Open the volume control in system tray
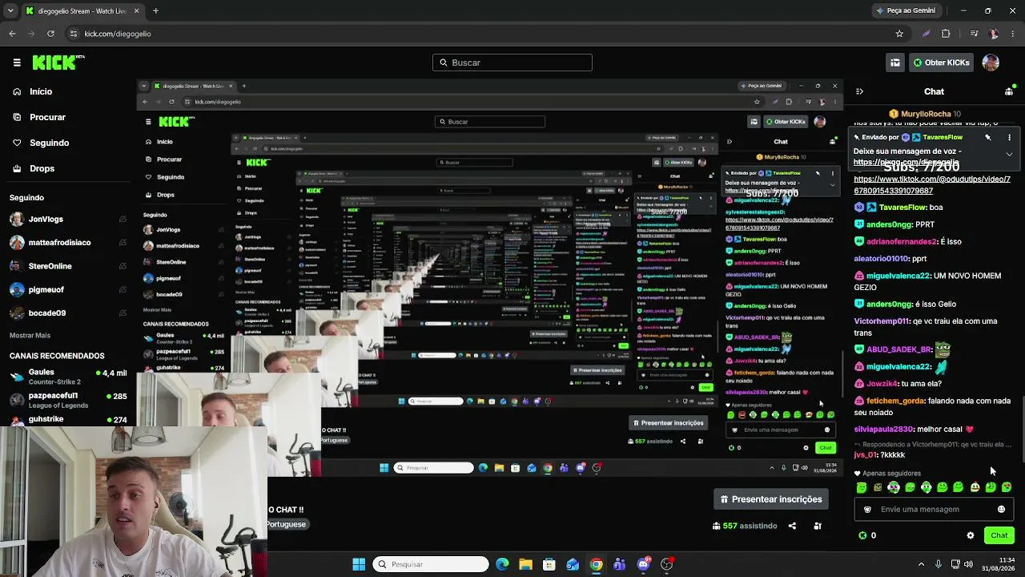The image size is (1025, 577). click(x=970, y=564)
